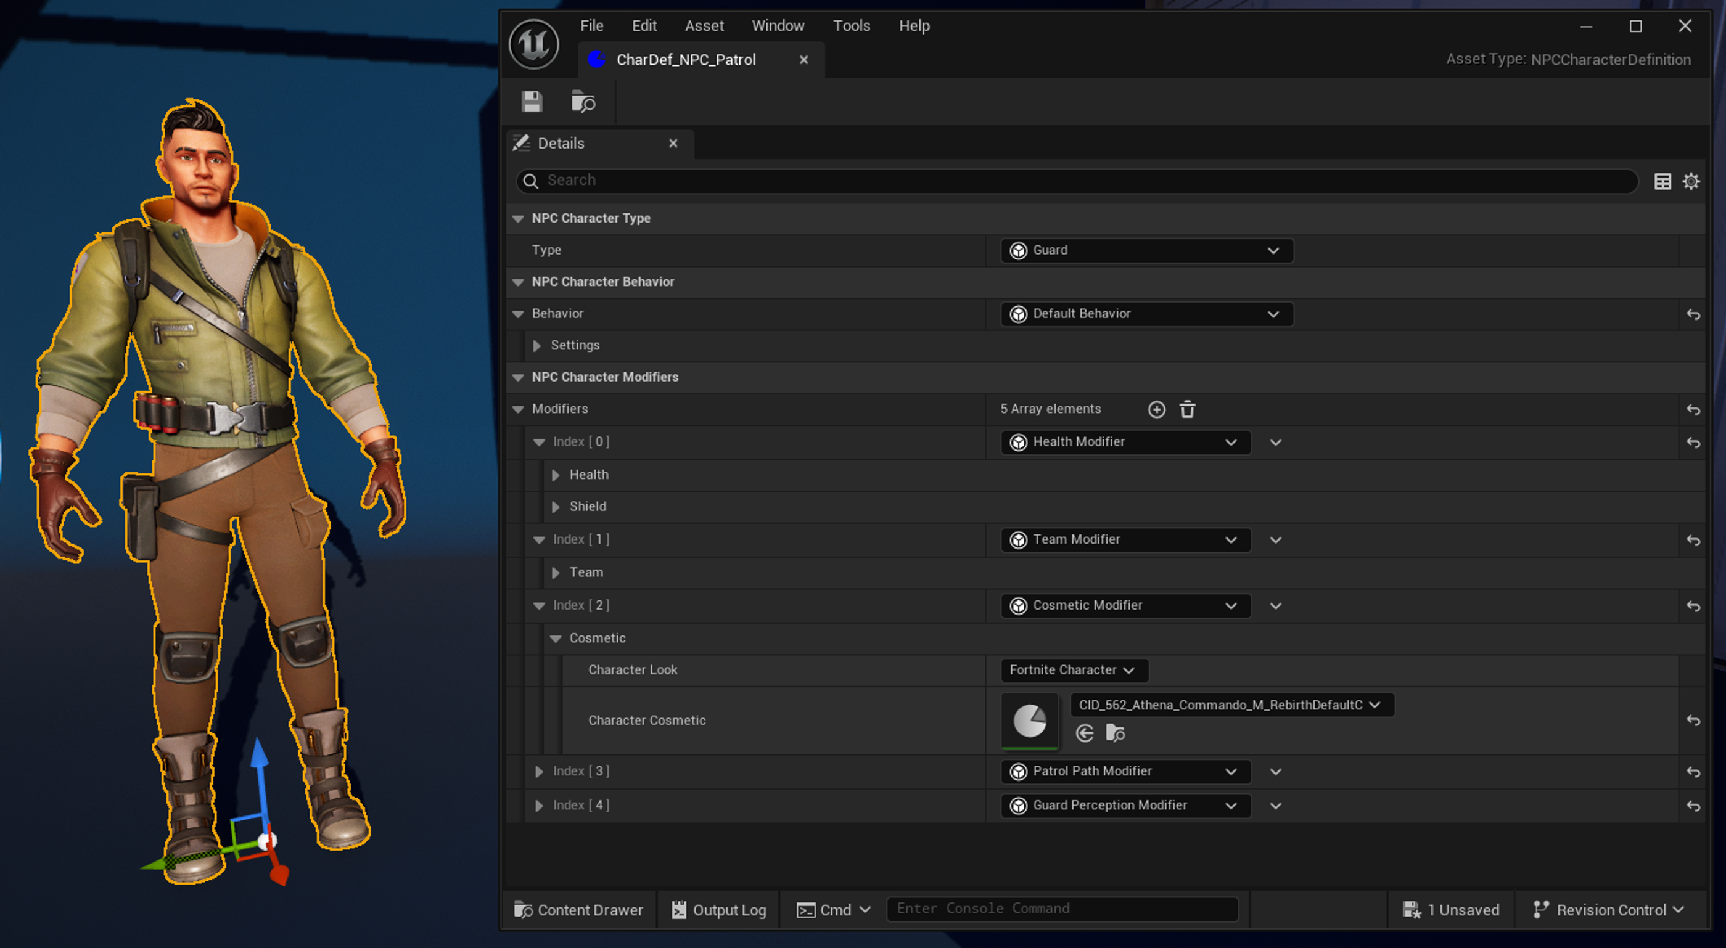Viewport: 1726px width, 948px height.
Task: Click the red axis gizmo handle
Action: click(279, 873)
